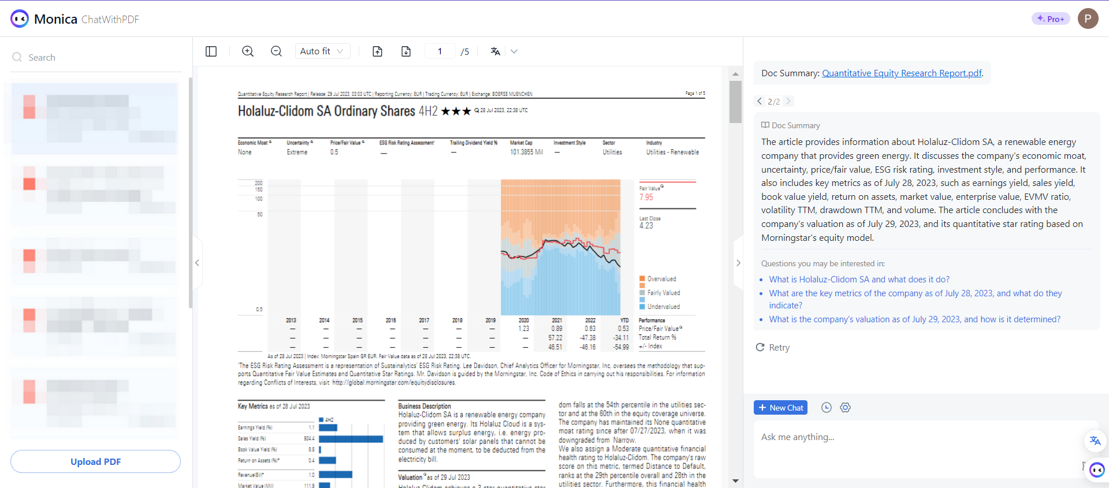Click Retry to regenerate summary
Image resolution: width=1109 pixels, height=488 pixels.
[773, 347]
